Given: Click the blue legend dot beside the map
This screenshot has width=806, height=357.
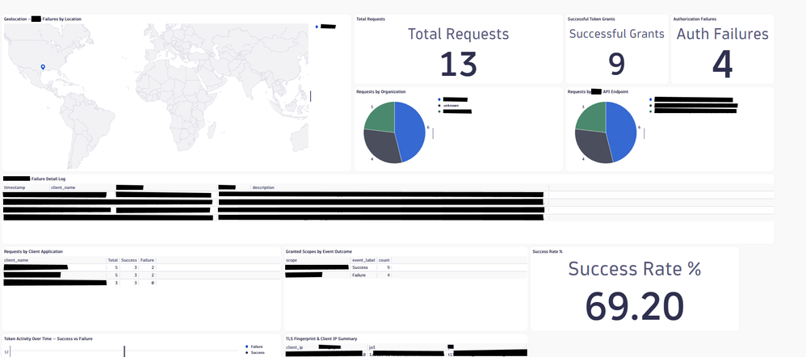Looking at the screenshot, I should tap(317, 26).
